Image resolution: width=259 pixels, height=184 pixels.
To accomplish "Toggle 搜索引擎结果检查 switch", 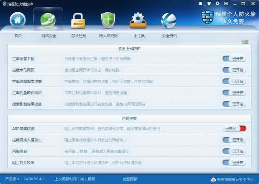I will (234, 104).
